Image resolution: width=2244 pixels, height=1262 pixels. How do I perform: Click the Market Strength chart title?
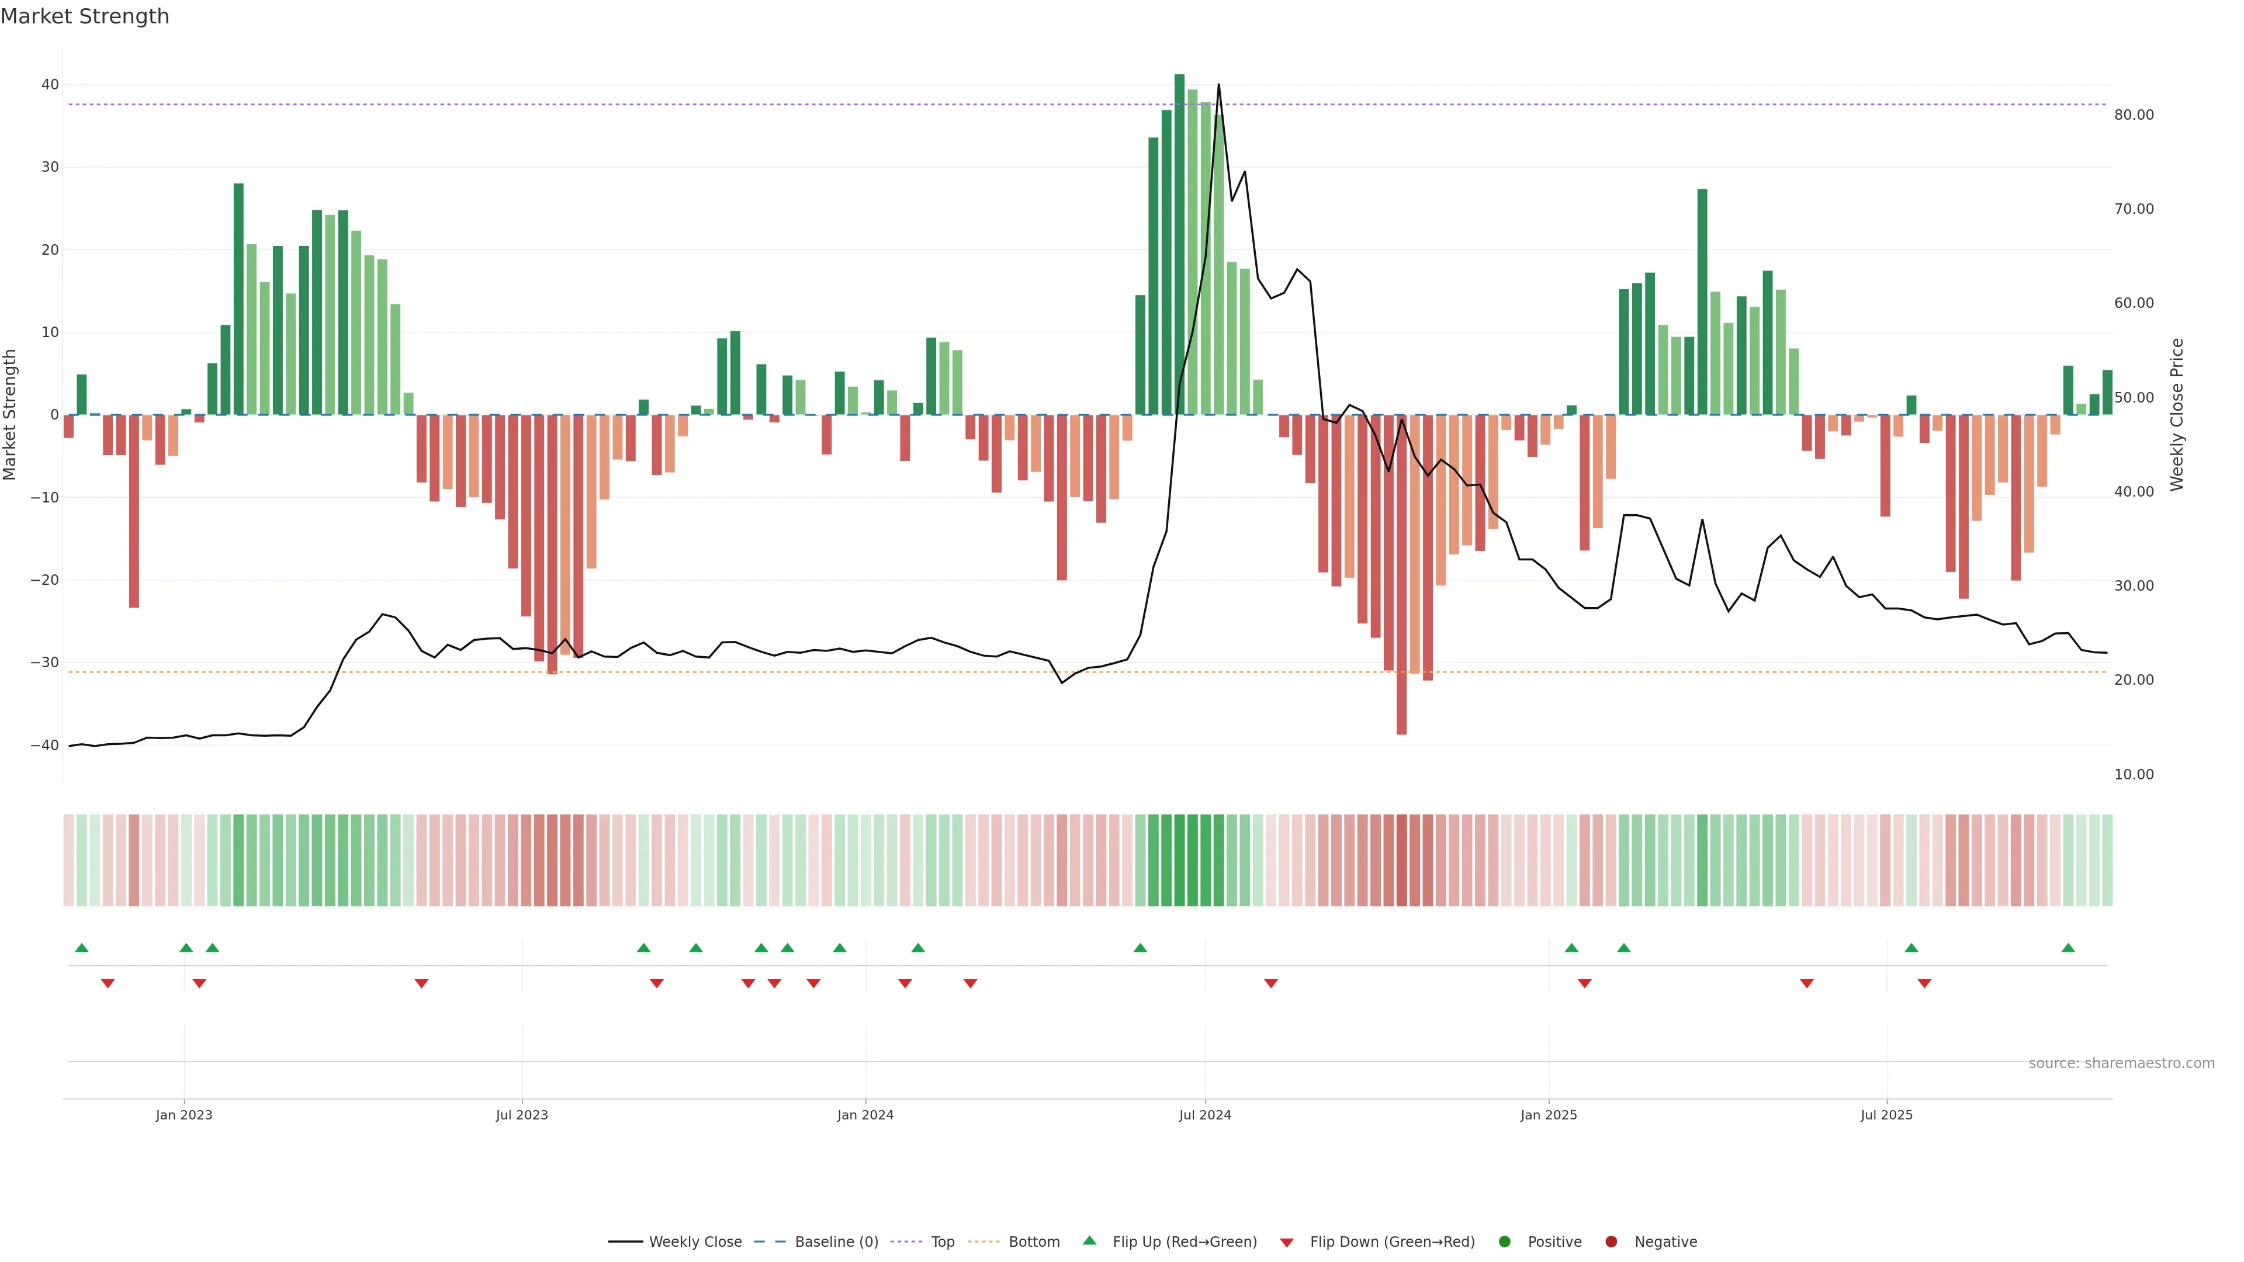coord(85,16)
